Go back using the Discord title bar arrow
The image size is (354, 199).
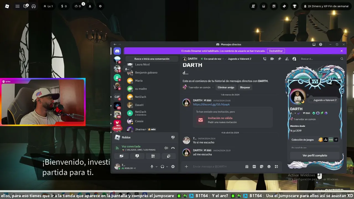(115, 44)
